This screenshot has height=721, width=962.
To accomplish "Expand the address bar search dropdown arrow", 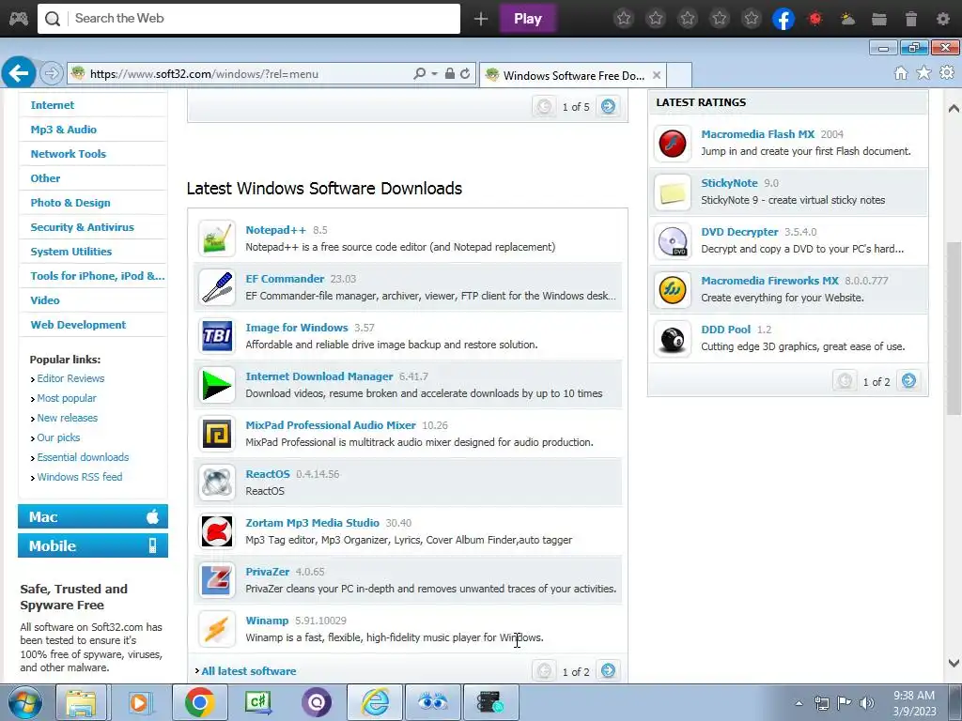I will point(434,73).
